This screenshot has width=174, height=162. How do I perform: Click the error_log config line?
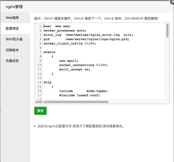tap(88, 35)
